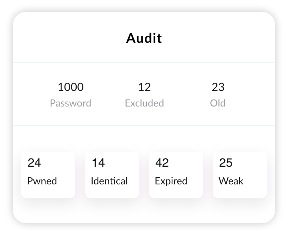Click the Audit heading

click(144, 38)
